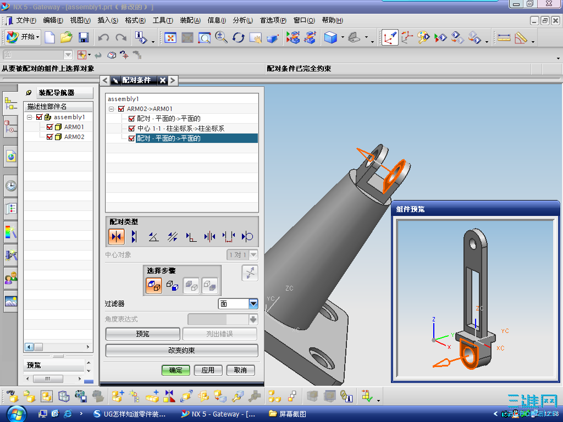The image size is (563, 422).
Task: Select the Mate (配对) constraint type icon
Action: coord(116,237)
